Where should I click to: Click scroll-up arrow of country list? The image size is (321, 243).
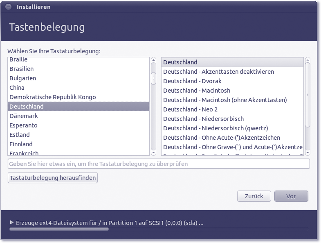(x=153, y=60)
